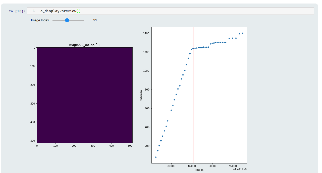
Task: Click the 1400 tick label on Metadata axis
Action: coord(147,33)
